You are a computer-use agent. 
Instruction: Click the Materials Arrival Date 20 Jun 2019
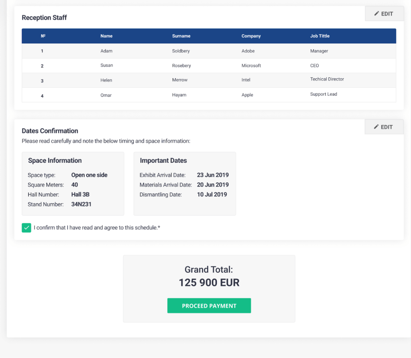coord(213,185)
